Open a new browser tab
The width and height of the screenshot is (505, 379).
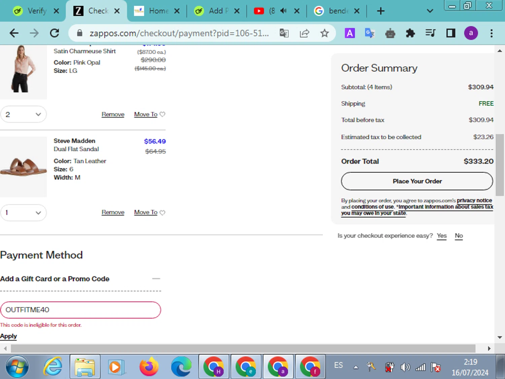tap(380, 11)
